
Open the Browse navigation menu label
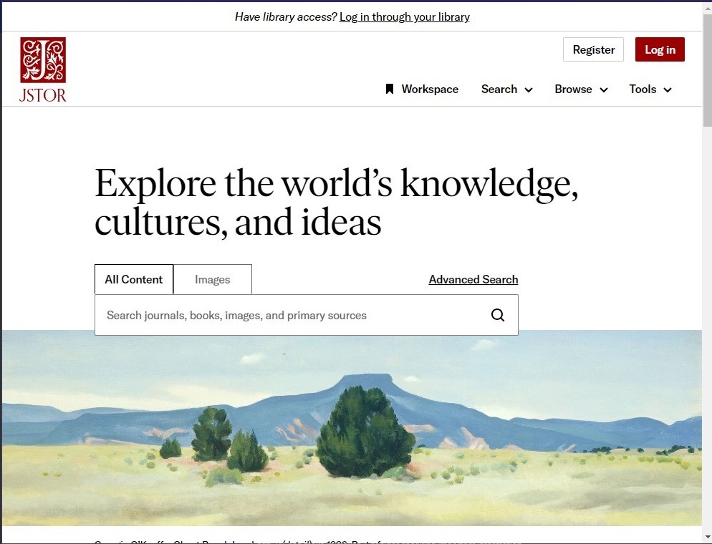(573, 89)
